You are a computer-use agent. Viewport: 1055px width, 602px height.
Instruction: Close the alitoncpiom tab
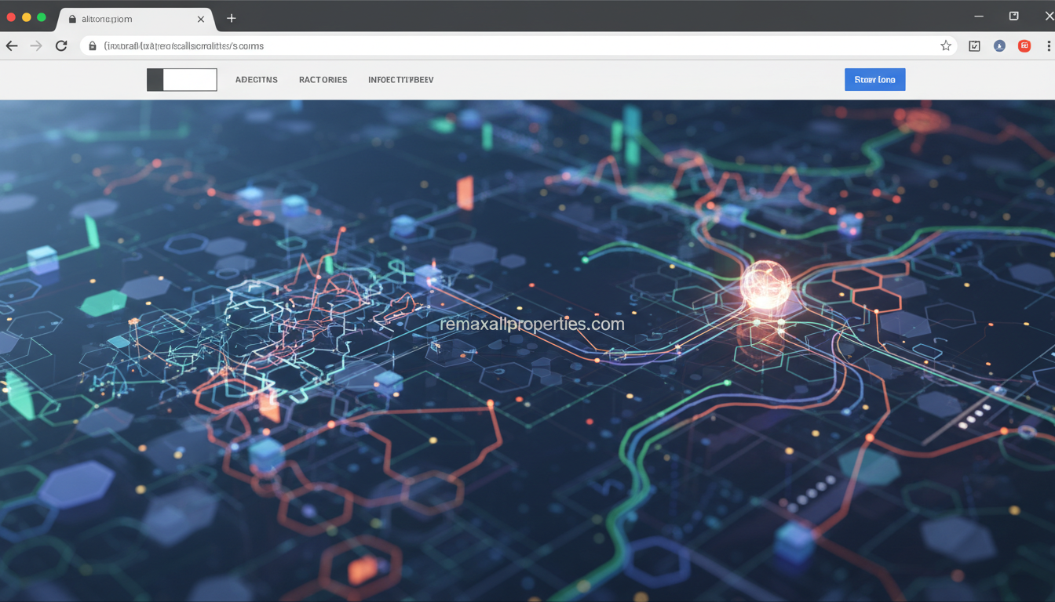pos(201,19)
